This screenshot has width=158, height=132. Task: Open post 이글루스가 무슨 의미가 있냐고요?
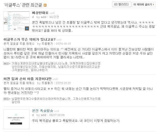click(29, 39)
